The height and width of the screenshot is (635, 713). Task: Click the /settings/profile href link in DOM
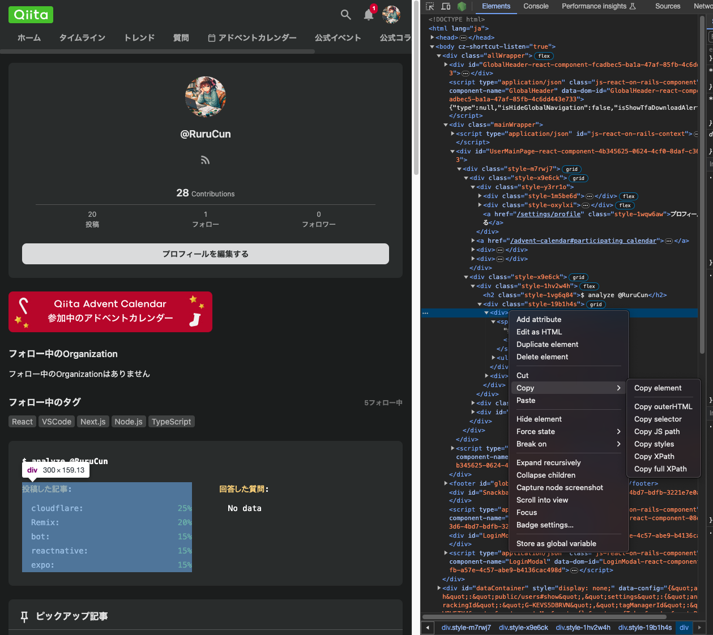pyautogui.click(x=549, y=214)
